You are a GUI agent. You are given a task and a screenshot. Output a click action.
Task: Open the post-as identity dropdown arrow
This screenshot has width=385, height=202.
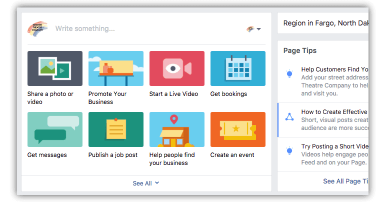click(x=258, y=29)
